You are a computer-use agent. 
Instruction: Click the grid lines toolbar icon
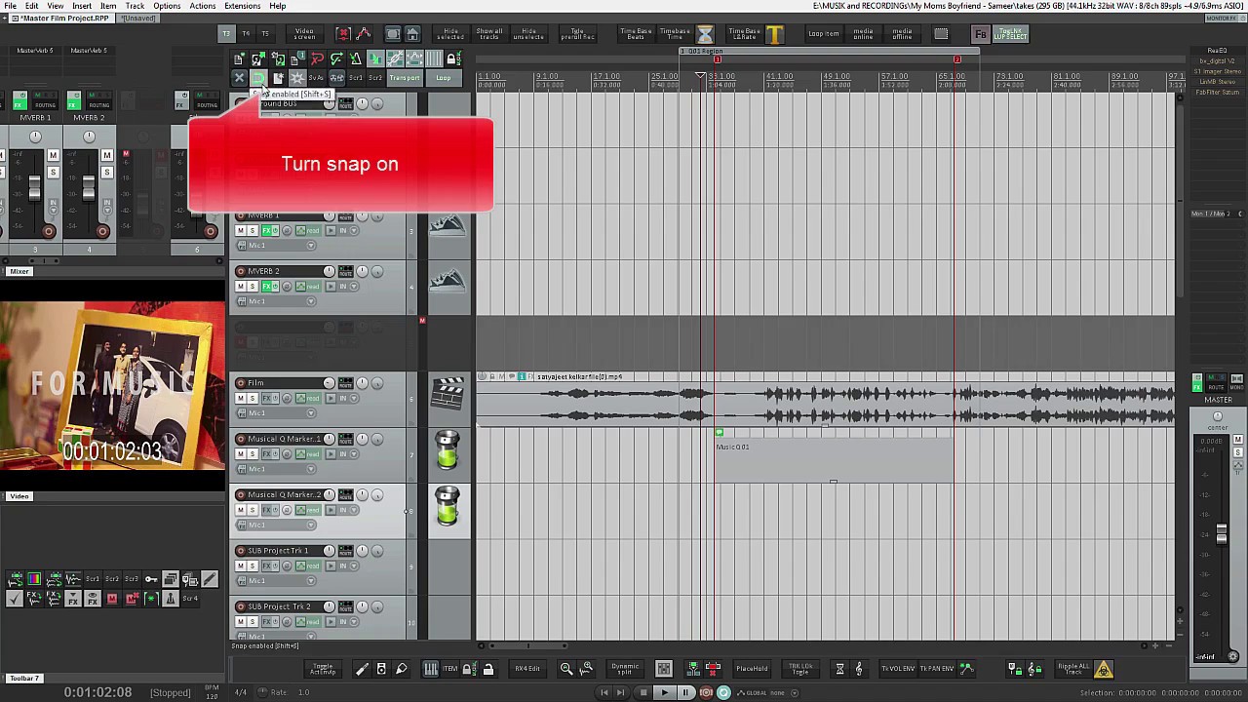pos(434,59)
